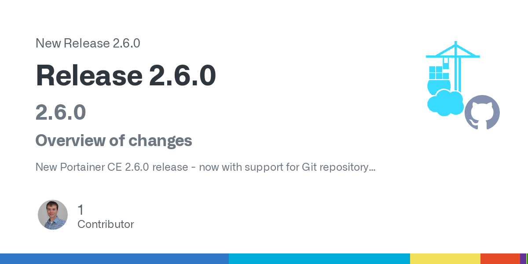Expand truncated description at the ellipsis
Viewport: 528px width, 264px height.
coord(371,167)
